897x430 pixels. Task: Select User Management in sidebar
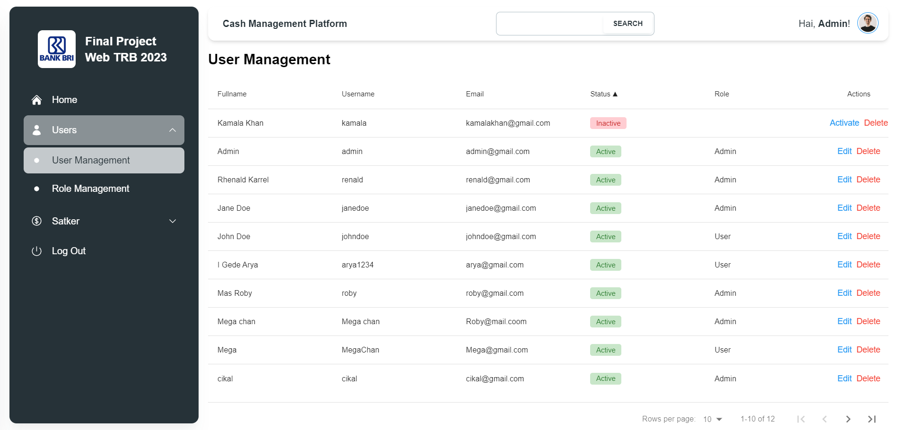90,160
